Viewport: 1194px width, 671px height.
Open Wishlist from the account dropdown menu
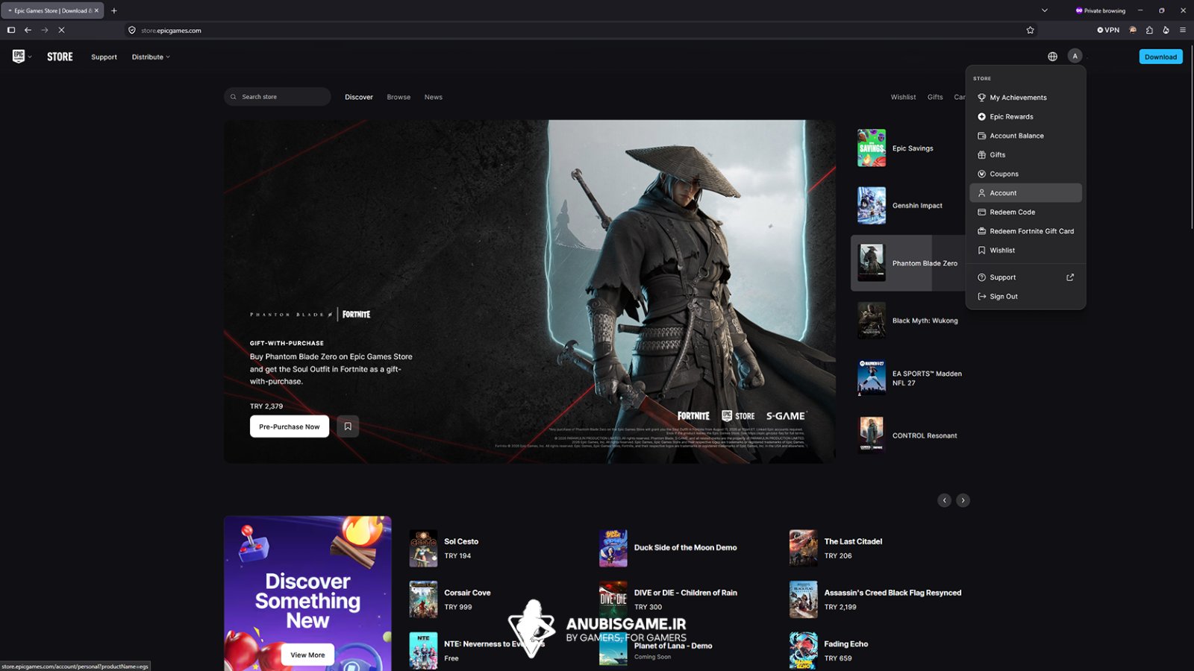1025,251
